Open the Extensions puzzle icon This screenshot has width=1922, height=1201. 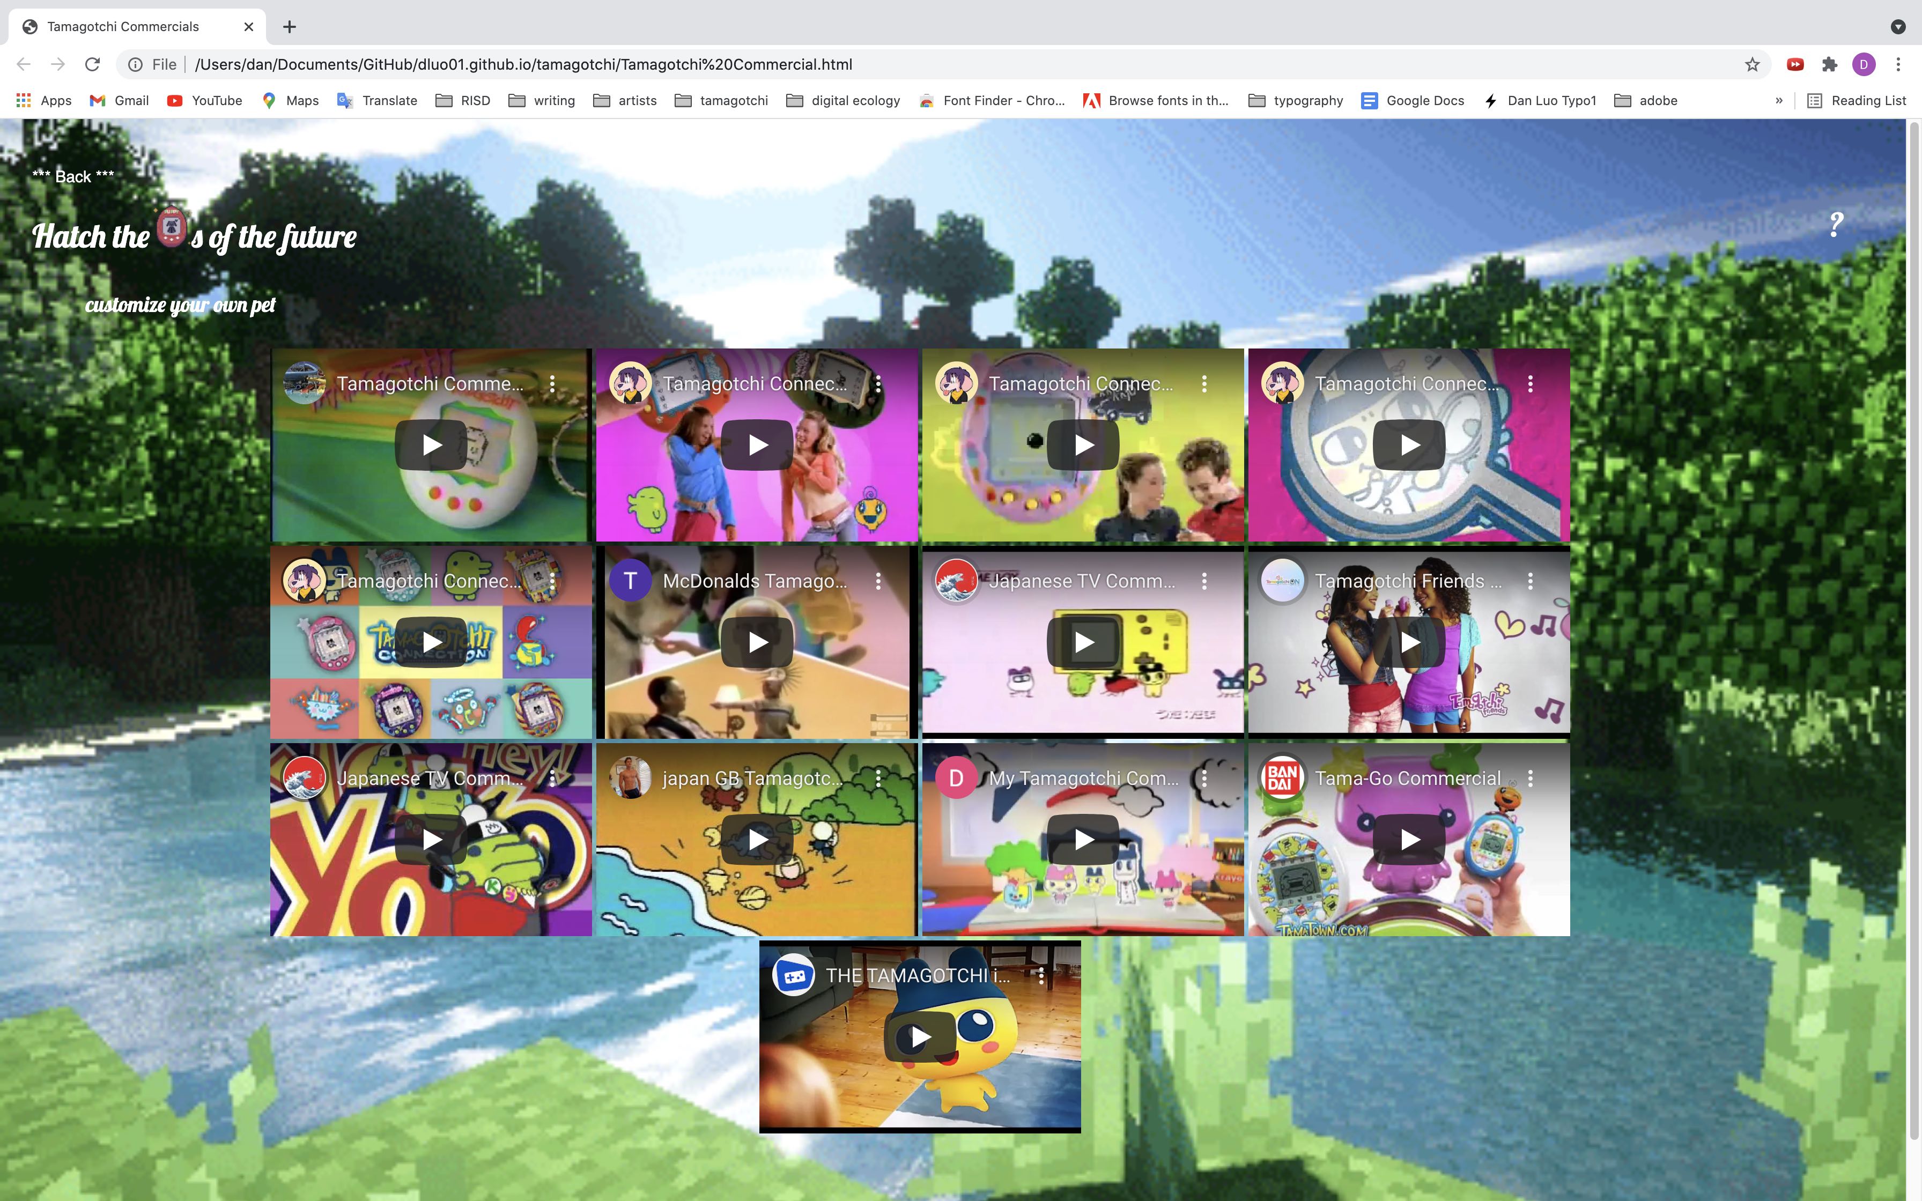(1830, 64)
